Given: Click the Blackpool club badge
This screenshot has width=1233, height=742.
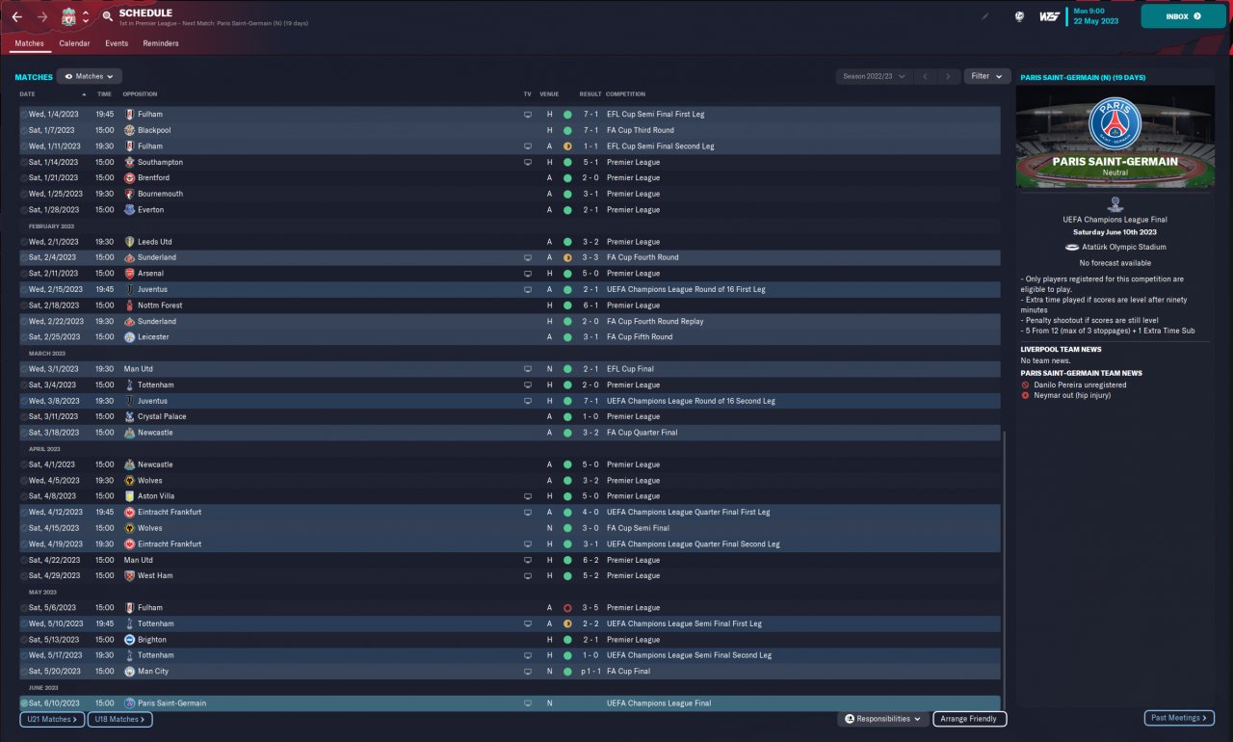Looking at the screenshot, I should point(129,130).
